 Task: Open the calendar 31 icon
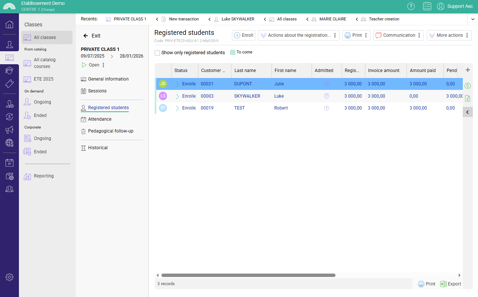(9, 163)
